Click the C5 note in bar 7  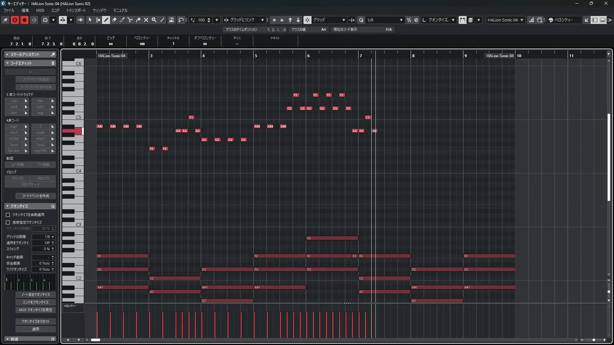tap(368, 117)
